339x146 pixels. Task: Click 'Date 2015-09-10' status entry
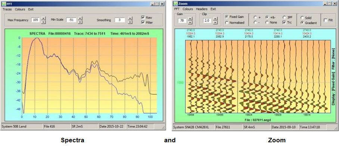click(x=284, y=127)
